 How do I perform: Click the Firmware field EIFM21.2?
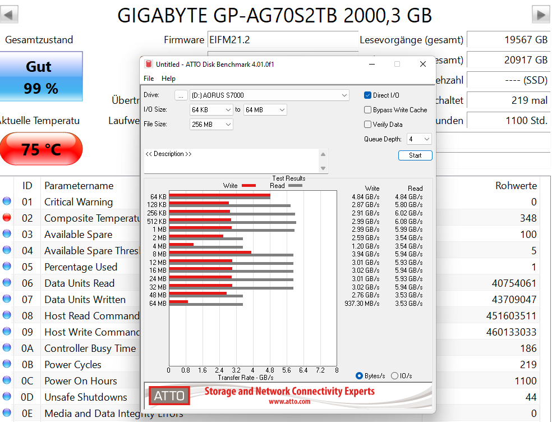click(x=283, y=39)
